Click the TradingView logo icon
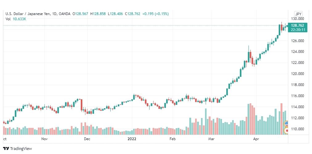The height and width of the screenshot is (154, 312). coord(6,148)
